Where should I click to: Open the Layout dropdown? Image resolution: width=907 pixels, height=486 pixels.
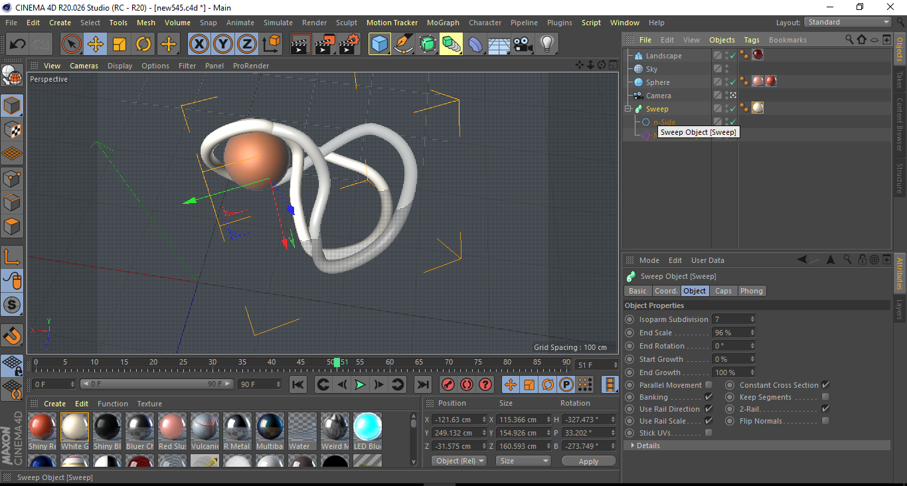point(848,22)
